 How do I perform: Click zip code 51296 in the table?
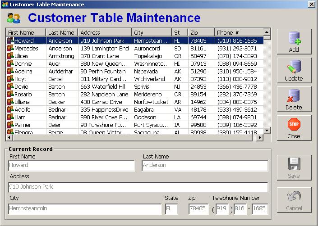(198, 72)
